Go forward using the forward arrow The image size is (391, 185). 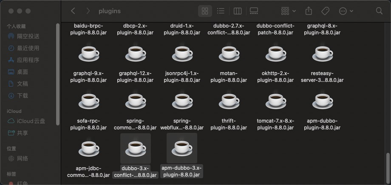pyautogui.click(x=88, y=11)
